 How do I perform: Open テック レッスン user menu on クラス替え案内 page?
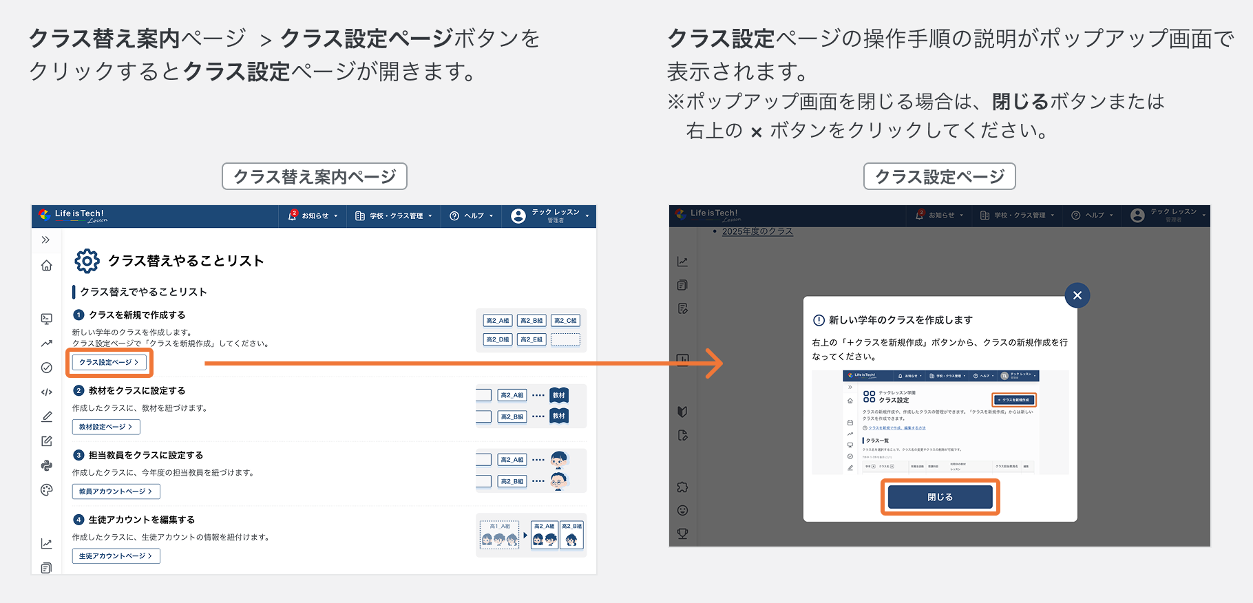tap(550, 215)
